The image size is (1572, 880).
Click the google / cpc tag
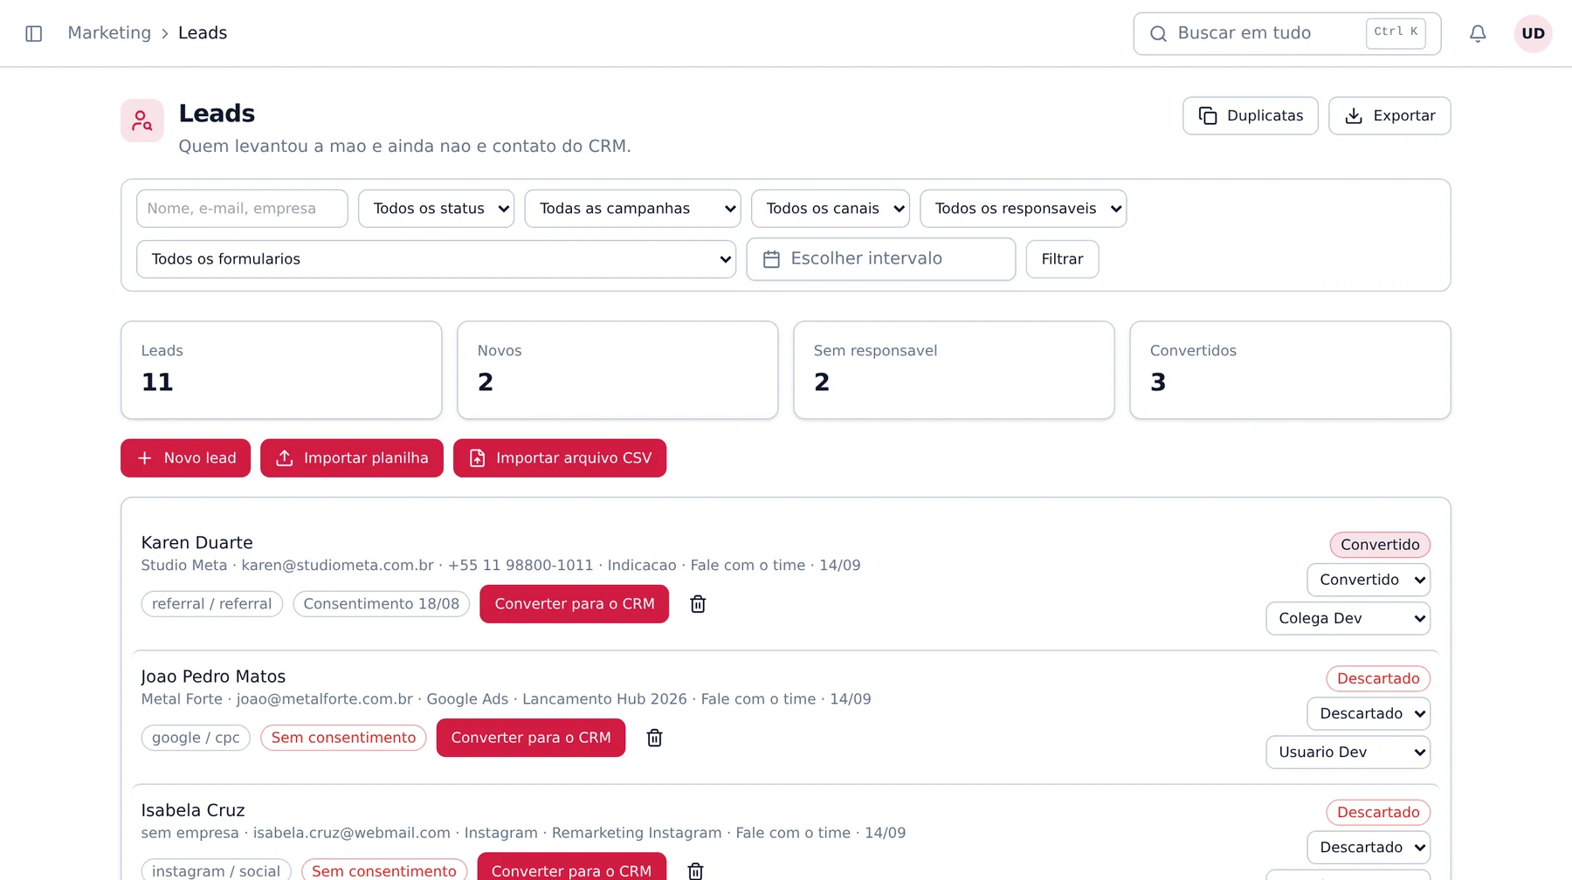coord(196,738)
